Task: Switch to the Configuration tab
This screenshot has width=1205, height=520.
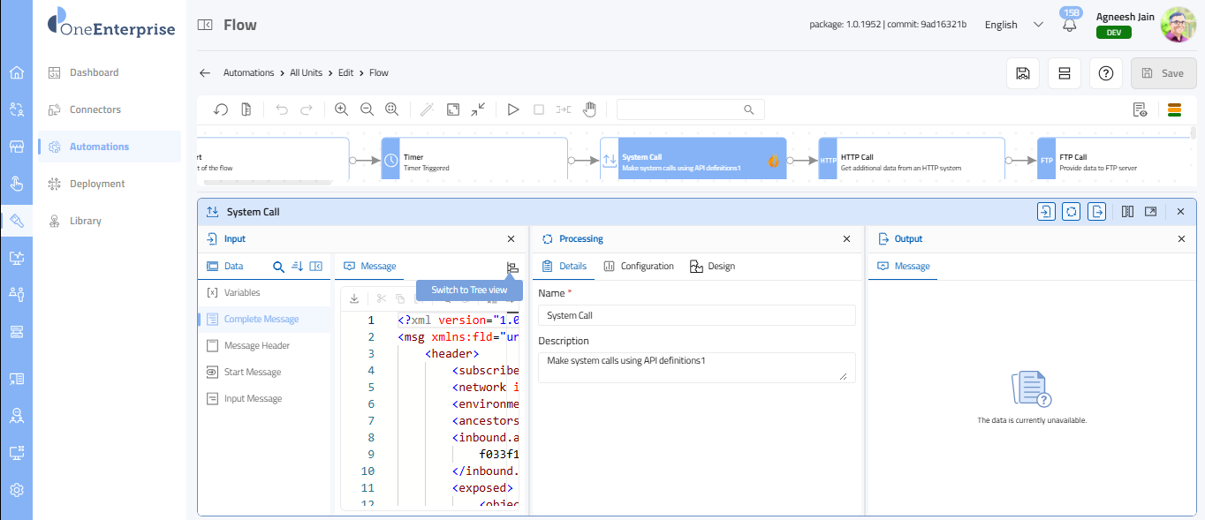Action: 639,266
